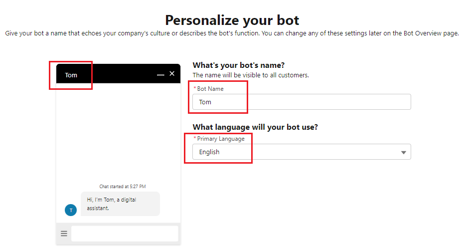Click the black chat header bar
Viewport: 460px width, 250px height.
120,74
